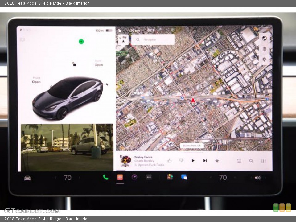The image size is (296, 222).
Task: Tap the charge port lightning icon
Action: [107, 84]
